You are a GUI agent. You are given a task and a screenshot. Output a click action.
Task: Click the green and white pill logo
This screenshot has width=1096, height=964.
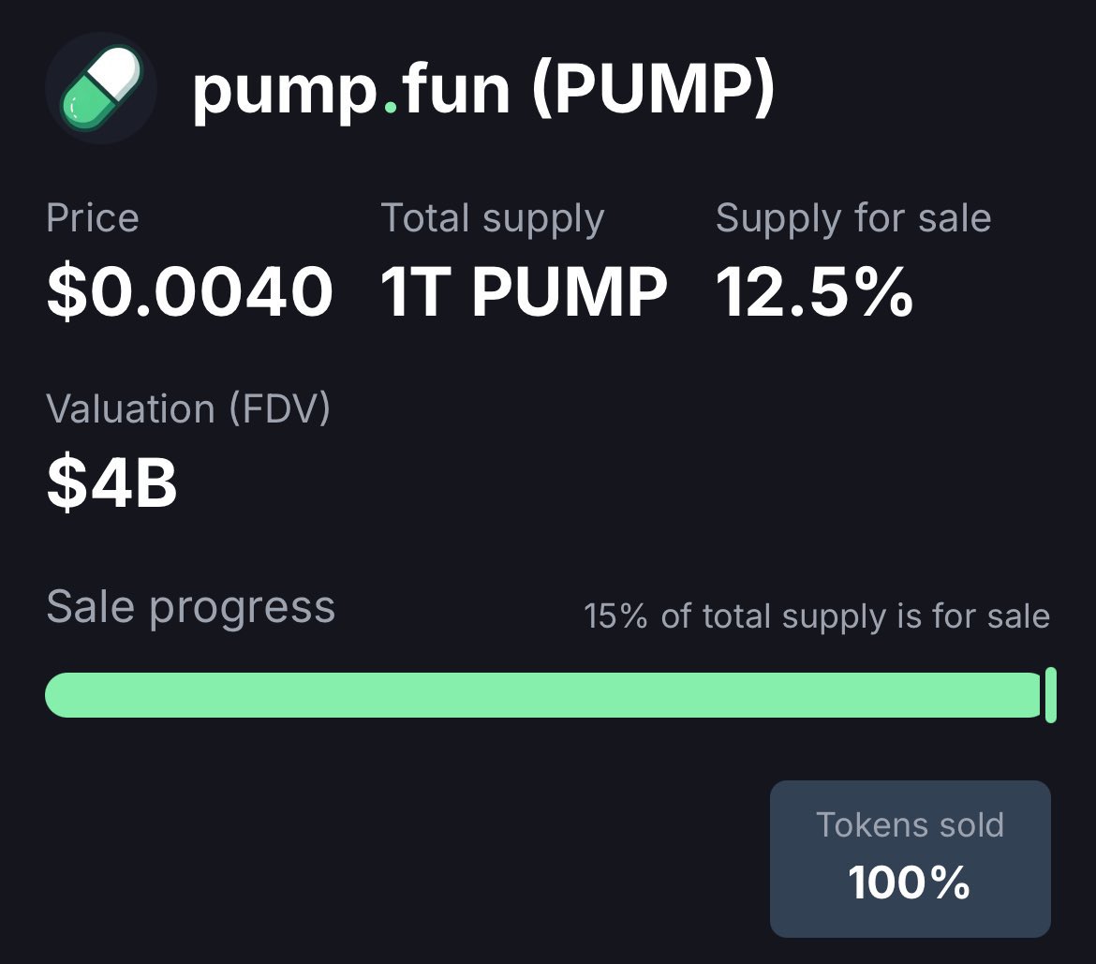(101, 88)
